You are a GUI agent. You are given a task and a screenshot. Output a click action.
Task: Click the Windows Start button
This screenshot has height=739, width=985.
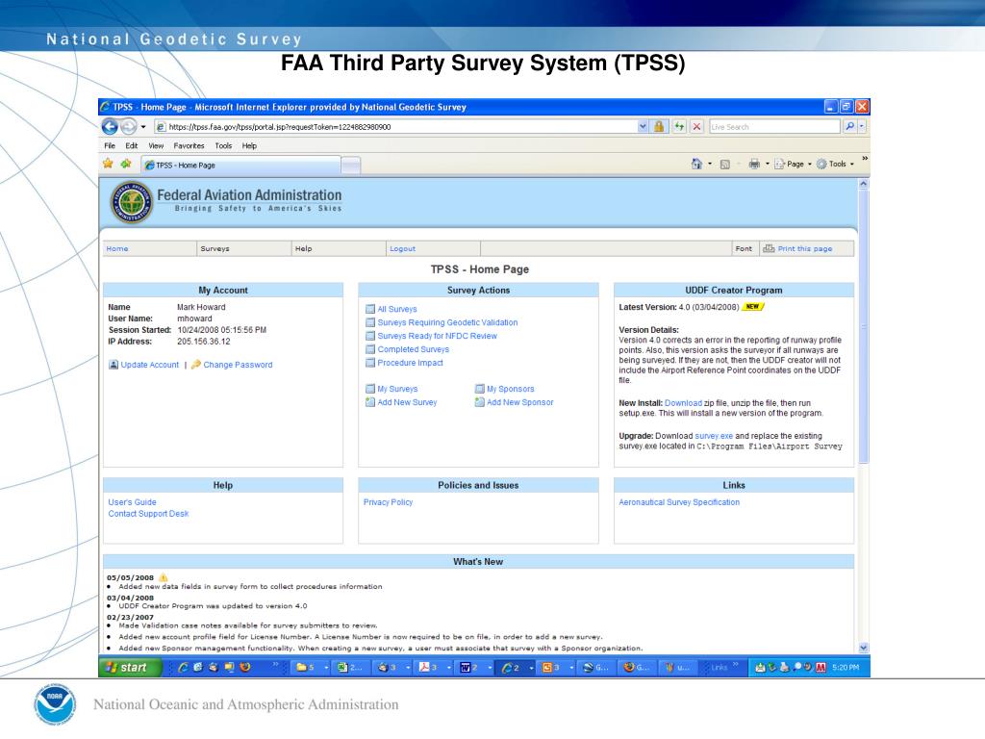(x=130, y=668)
